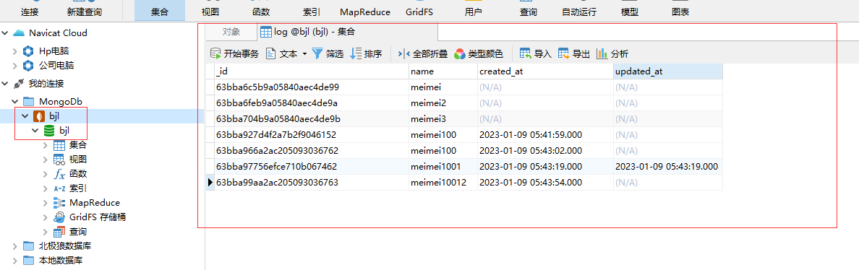
Task: Click the 分析 label
Action: (620, 54)
